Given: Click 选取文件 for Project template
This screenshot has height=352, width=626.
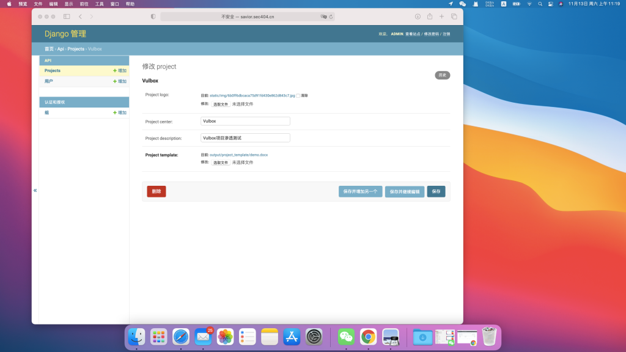Looking at the screenshot, I should pos(220,163).
